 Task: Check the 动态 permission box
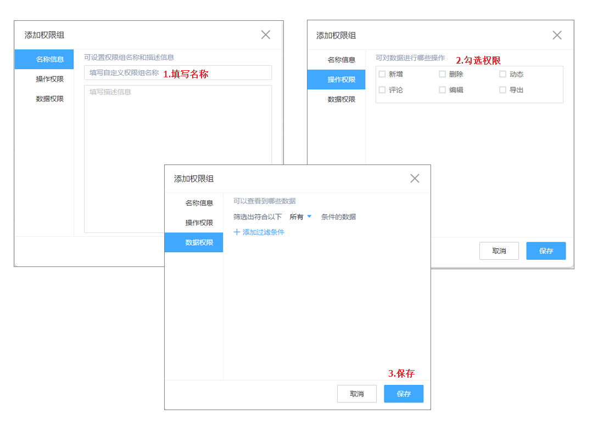coord(502,75)
